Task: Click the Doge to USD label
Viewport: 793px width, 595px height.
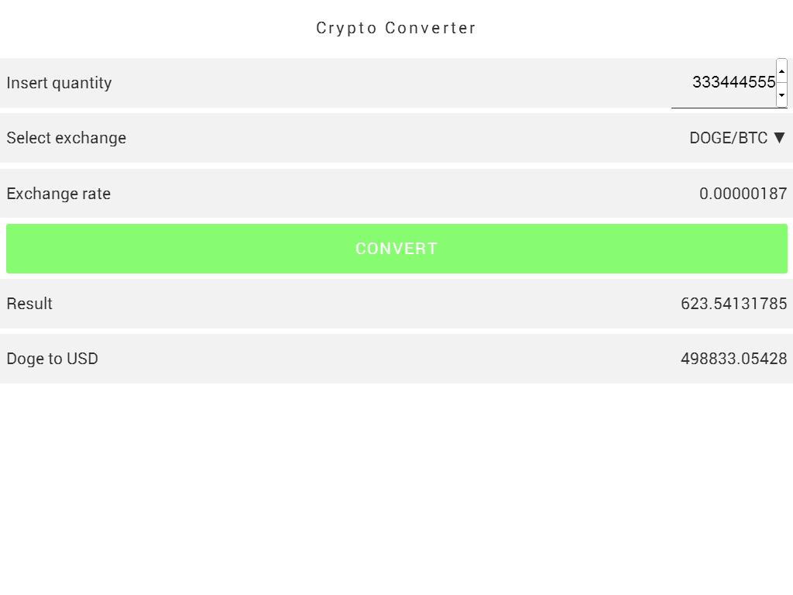Action: tap(52, 359)
